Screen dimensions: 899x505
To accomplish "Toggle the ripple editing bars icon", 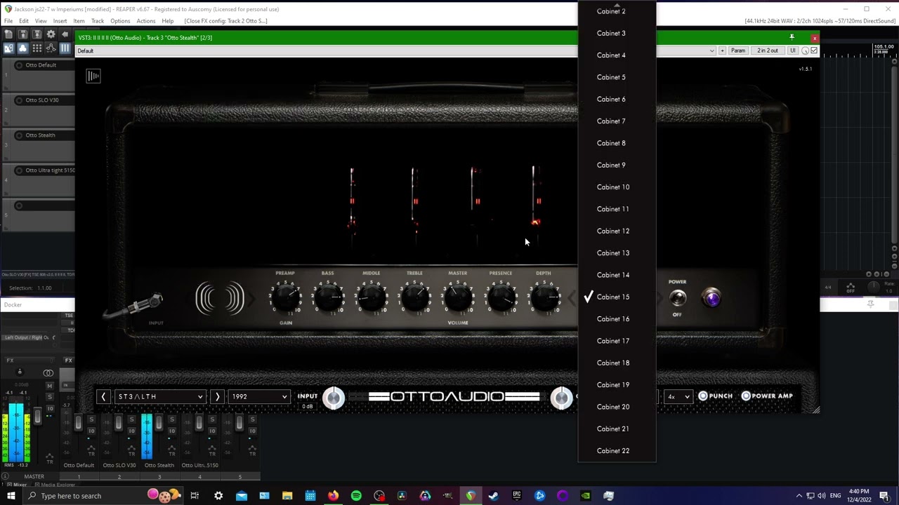I will 65,48.
